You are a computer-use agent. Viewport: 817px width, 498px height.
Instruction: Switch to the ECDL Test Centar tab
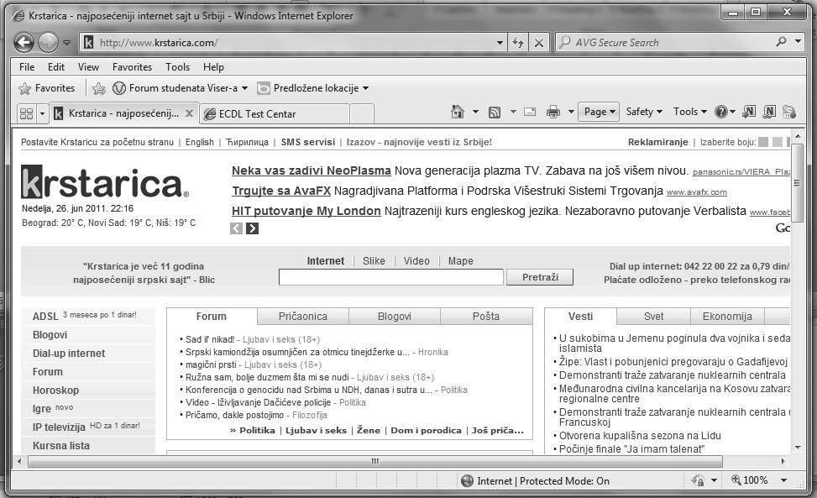pyautogui.click(x=274, y=113)
